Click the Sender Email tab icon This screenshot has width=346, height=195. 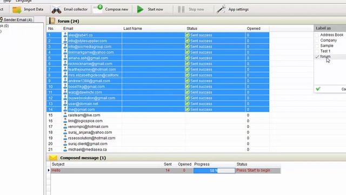[x=1, y=19]
